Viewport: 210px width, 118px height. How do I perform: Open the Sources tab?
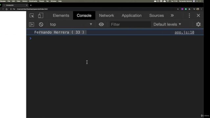157,15
